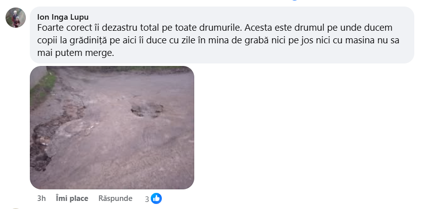Viewport: 432px width, 209px height.
Task: Click the 3h comment timestamp
Action: click(x=41, y=198)
